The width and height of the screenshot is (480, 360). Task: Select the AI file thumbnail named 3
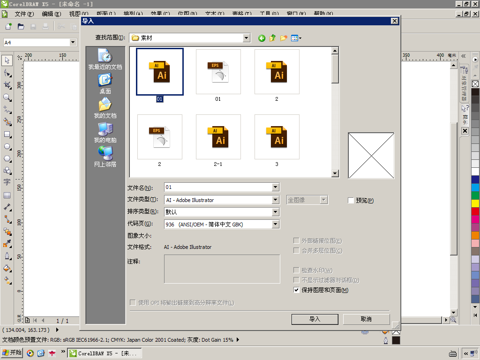click(x=277, y=137)
